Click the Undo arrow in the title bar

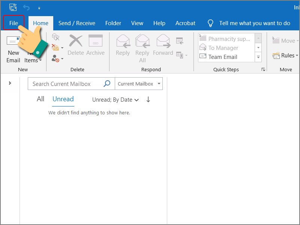(26, 7)
